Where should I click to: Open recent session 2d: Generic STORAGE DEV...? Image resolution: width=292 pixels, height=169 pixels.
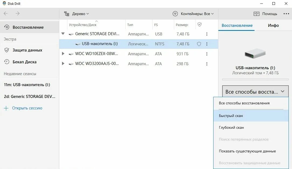30,96
